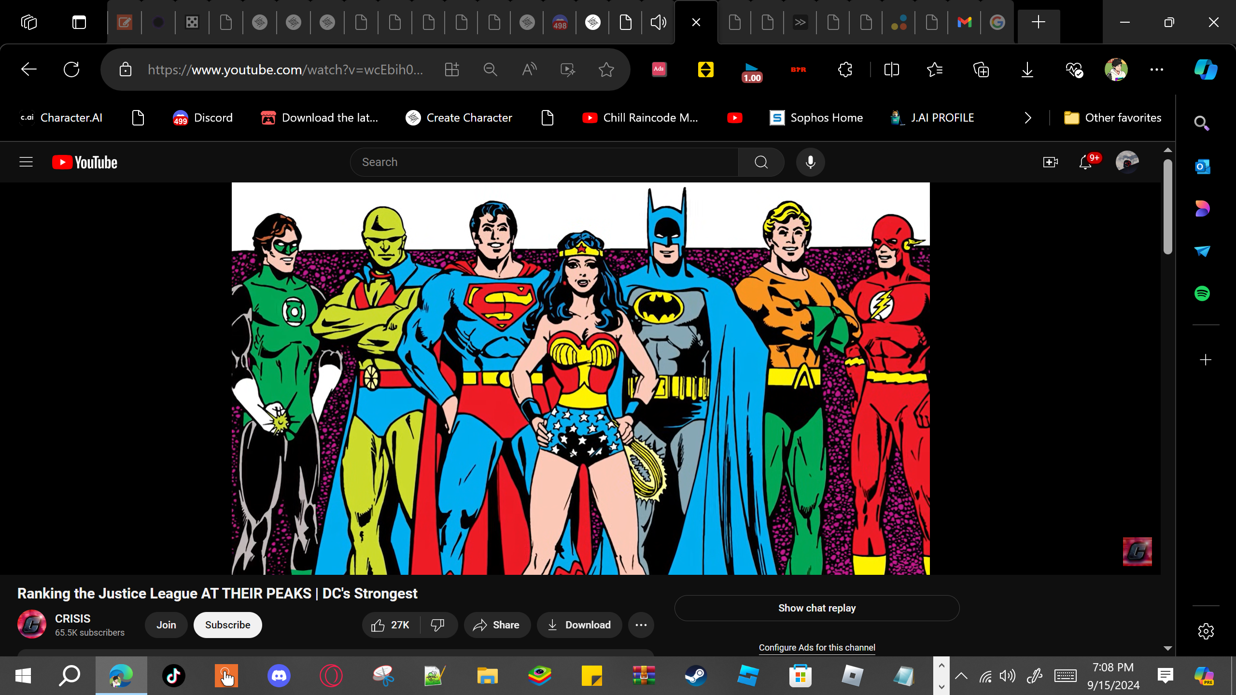Subscribe to the CRISIS channel
This screenshot has width=1236, height=695.
227,625
